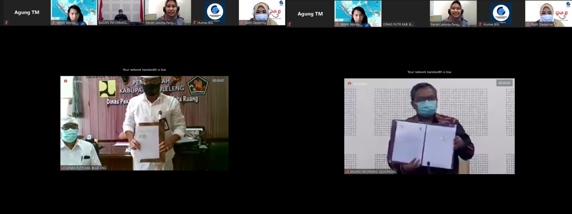Click muted mic icon beside right Mone Wonka label

tap(337, 24)
